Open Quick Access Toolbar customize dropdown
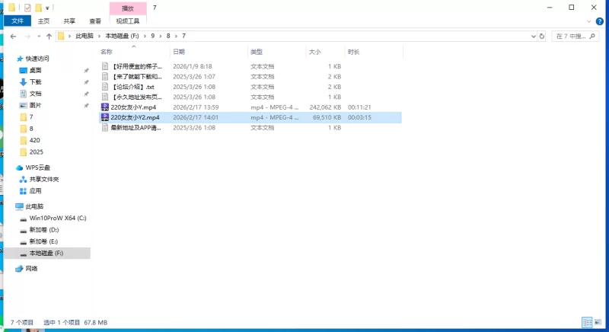The image size is (609, 332). click(x=47, y=8)
